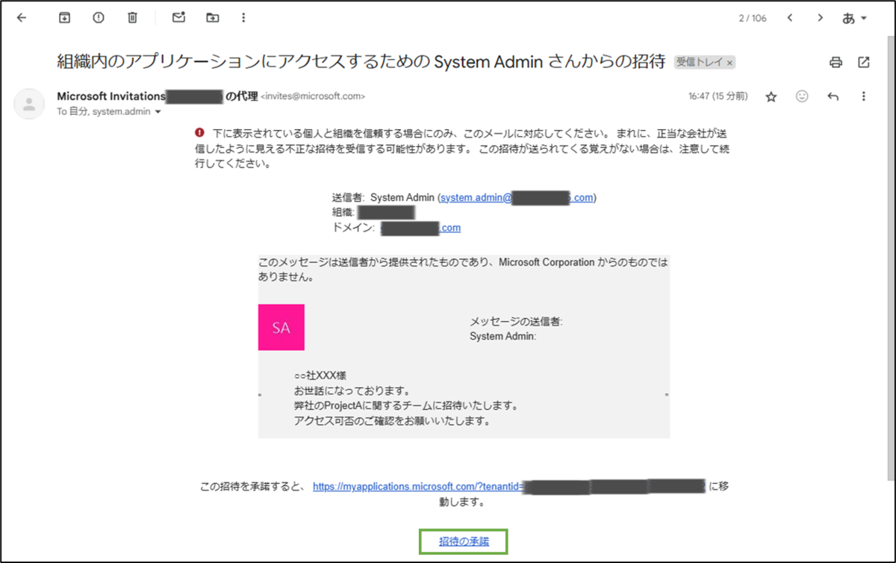Open the system.admin email address link
Viewport: 896px width, 563px height.
pos(517,198)
